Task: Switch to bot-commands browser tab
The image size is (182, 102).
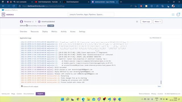Action: (x=20, y=2)
